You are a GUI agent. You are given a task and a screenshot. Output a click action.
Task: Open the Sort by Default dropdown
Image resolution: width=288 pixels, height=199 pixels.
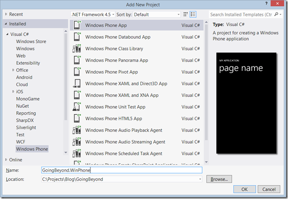157,14
